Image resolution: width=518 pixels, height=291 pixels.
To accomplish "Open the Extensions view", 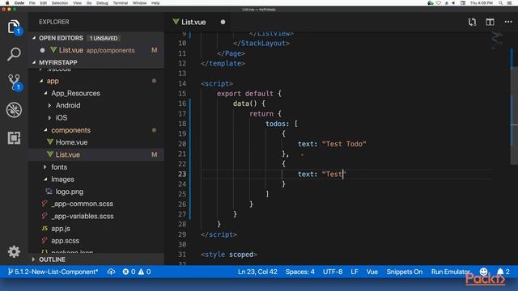I will click(x=14, y=138).
